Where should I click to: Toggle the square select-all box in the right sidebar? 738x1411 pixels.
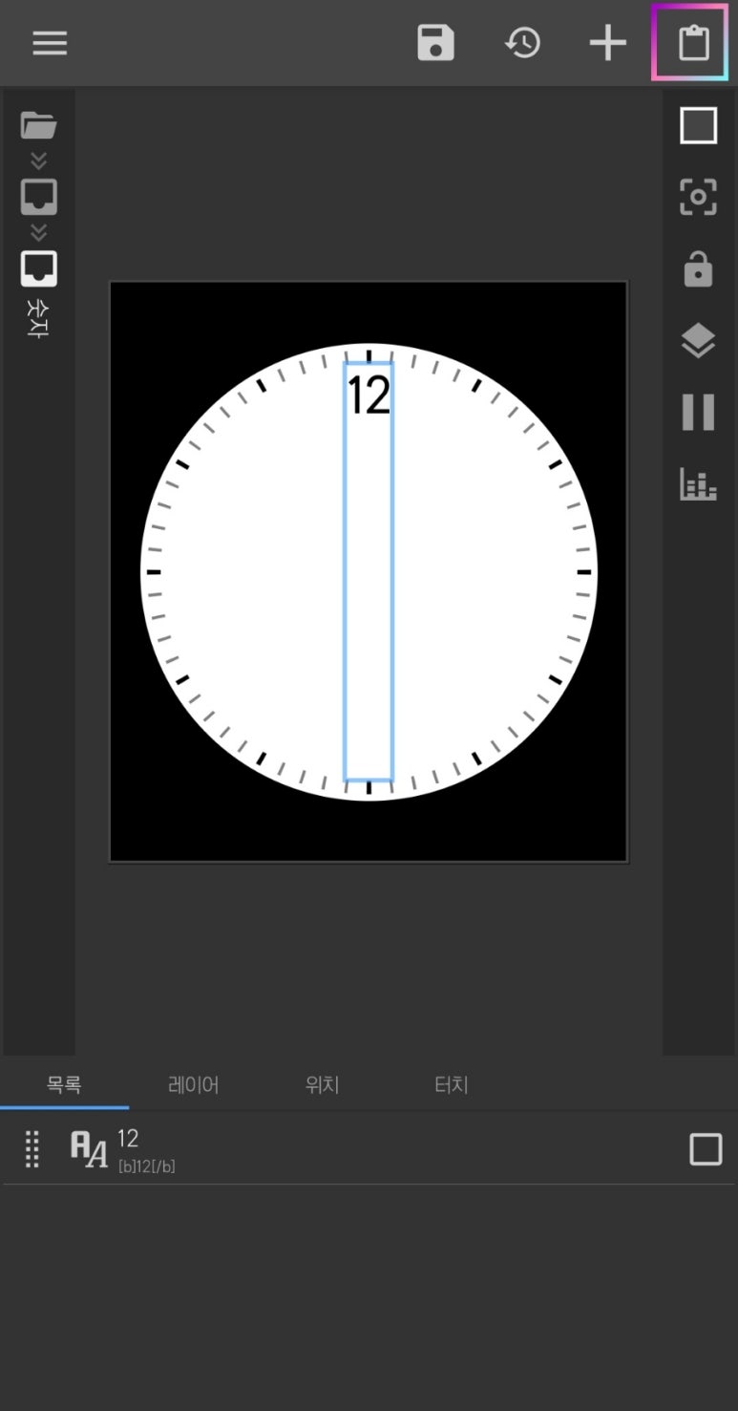tap(698, 125)
